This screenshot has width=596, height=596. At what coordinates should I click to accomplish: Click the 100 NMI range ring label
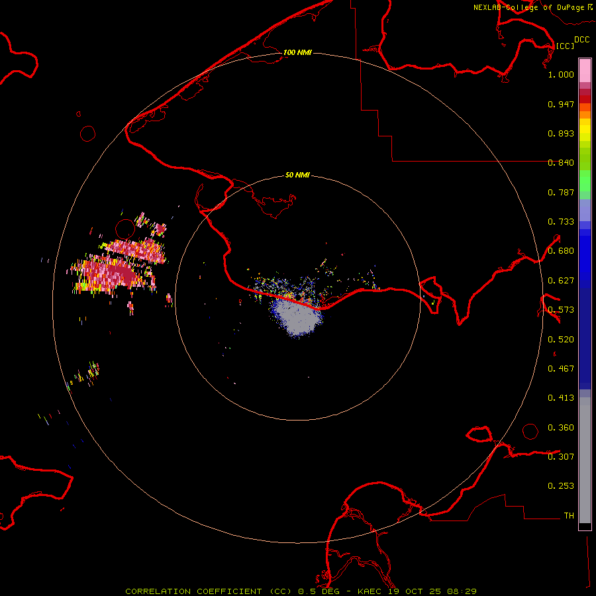(x=297, y=52)
